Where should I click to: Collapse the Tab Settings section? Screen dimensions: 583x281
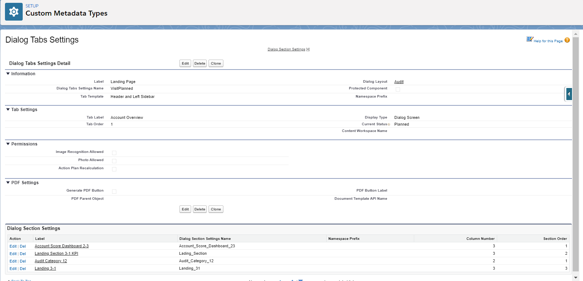8,110
